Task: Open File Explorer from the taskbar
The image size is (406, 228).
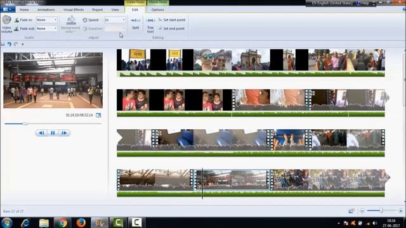Action: (44, 222)
